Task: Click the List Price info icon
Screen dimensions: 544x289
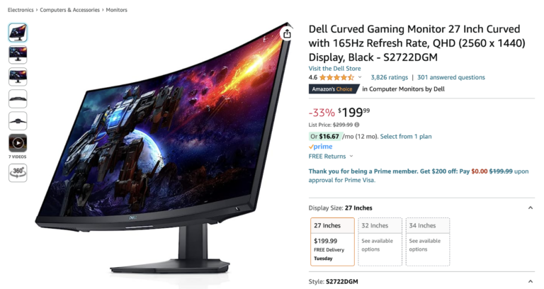Action: 357,125
